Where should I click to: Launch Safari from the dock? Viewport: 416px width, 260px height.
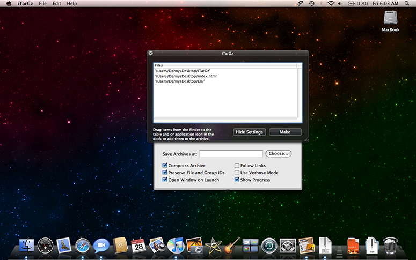83,246
